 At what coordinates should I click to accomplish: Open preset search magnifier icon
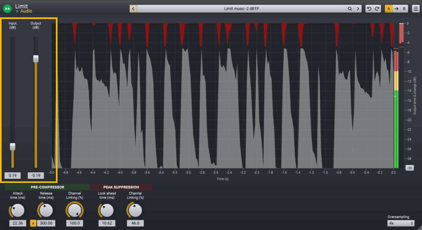349,9
